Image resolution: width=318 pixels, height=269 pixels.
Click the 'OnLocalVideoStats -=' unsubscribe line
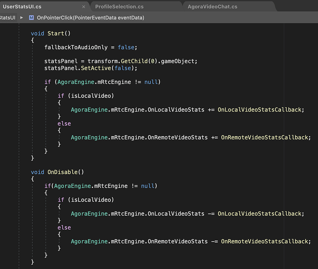coord(187,213)
